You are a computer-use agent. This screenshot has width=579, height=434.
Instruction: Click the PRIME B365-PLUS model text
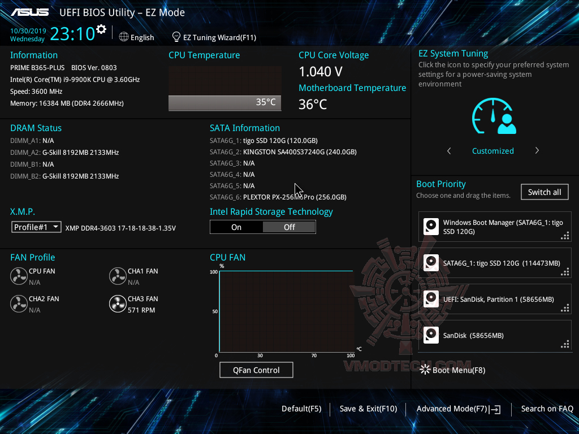pyautogui.click(x=37, y=68)
